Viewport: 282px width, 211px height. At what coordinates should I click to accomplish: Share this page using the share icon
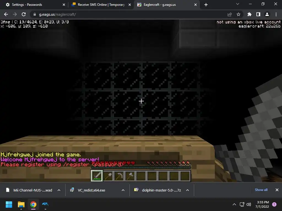(230, 14)
